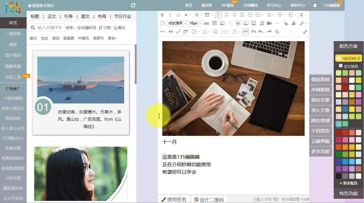
Task: Click the hyperlink chain icon
Action: point(178,32)
